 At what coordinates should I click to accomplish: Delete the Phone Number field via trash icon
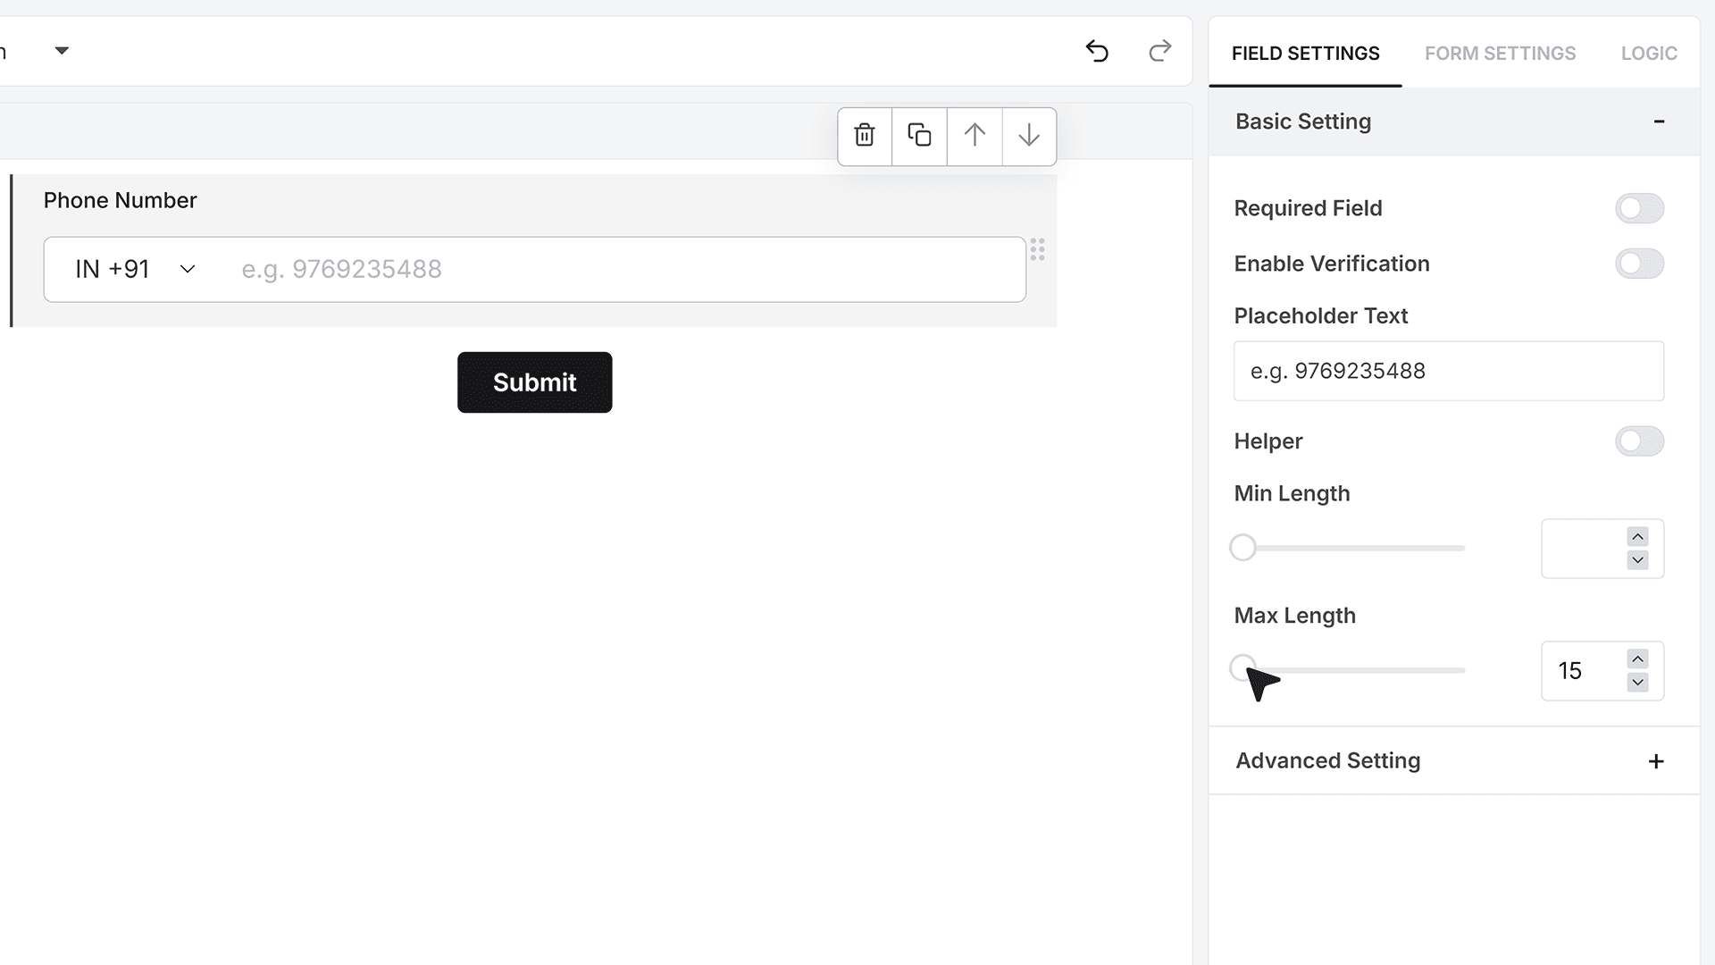pyautogui.click(x=864, y=136)
